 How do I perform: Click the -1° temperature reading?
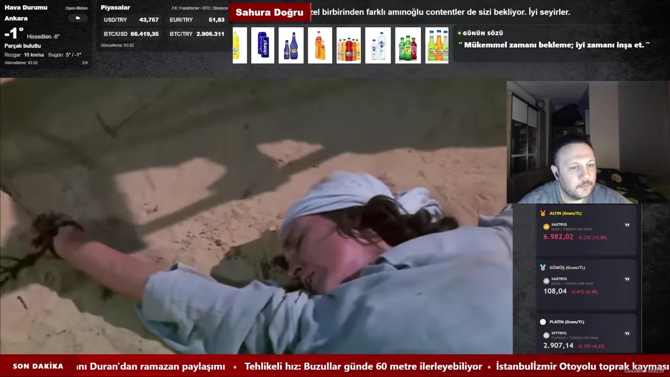(14, 34)
